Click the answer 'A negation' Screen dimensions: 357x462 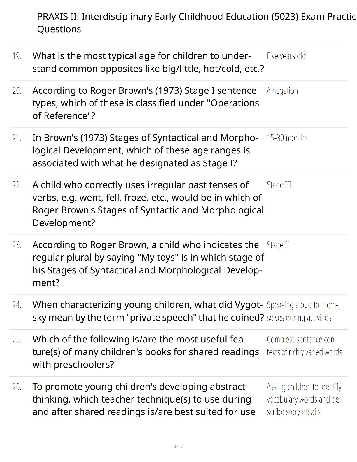click(x=282, y=91)
